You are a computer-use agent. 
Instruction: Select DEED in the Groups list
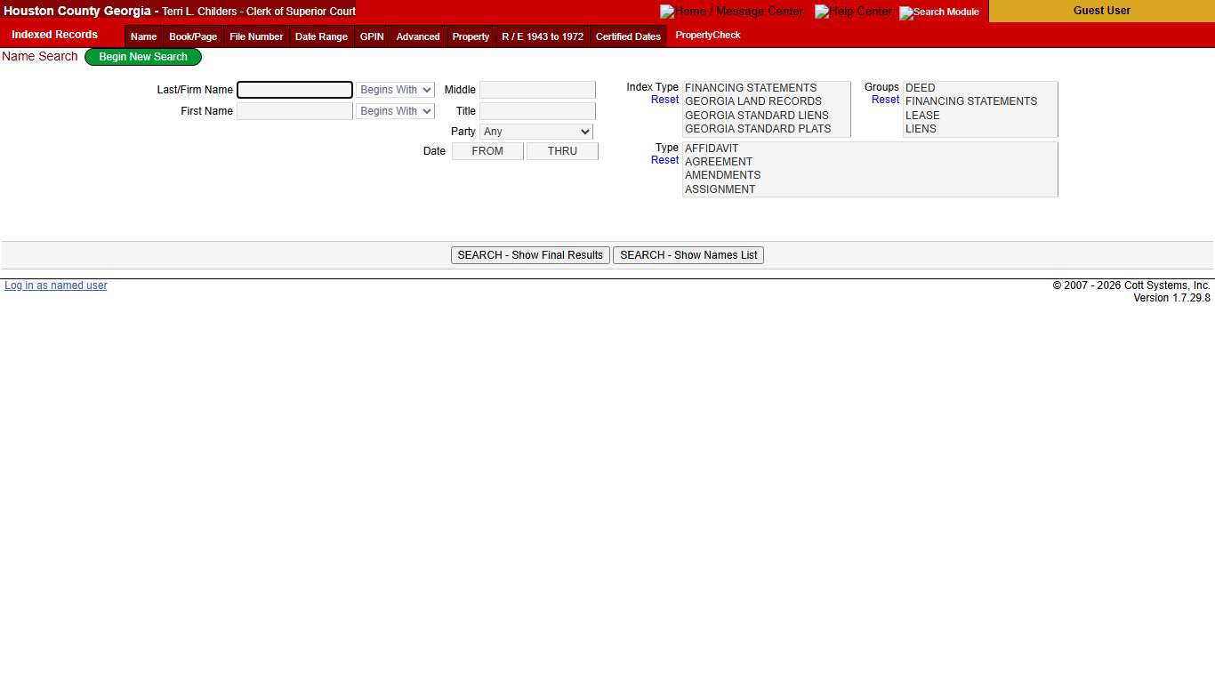pyautogui.click(x=920, y=87)
